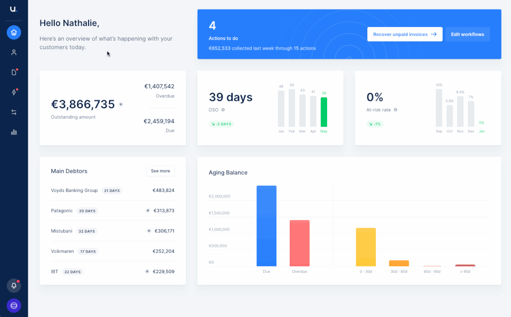The image size is (511, 317).
Task: Open the Customers person icon in sidebar
Action: click(14, 52)
